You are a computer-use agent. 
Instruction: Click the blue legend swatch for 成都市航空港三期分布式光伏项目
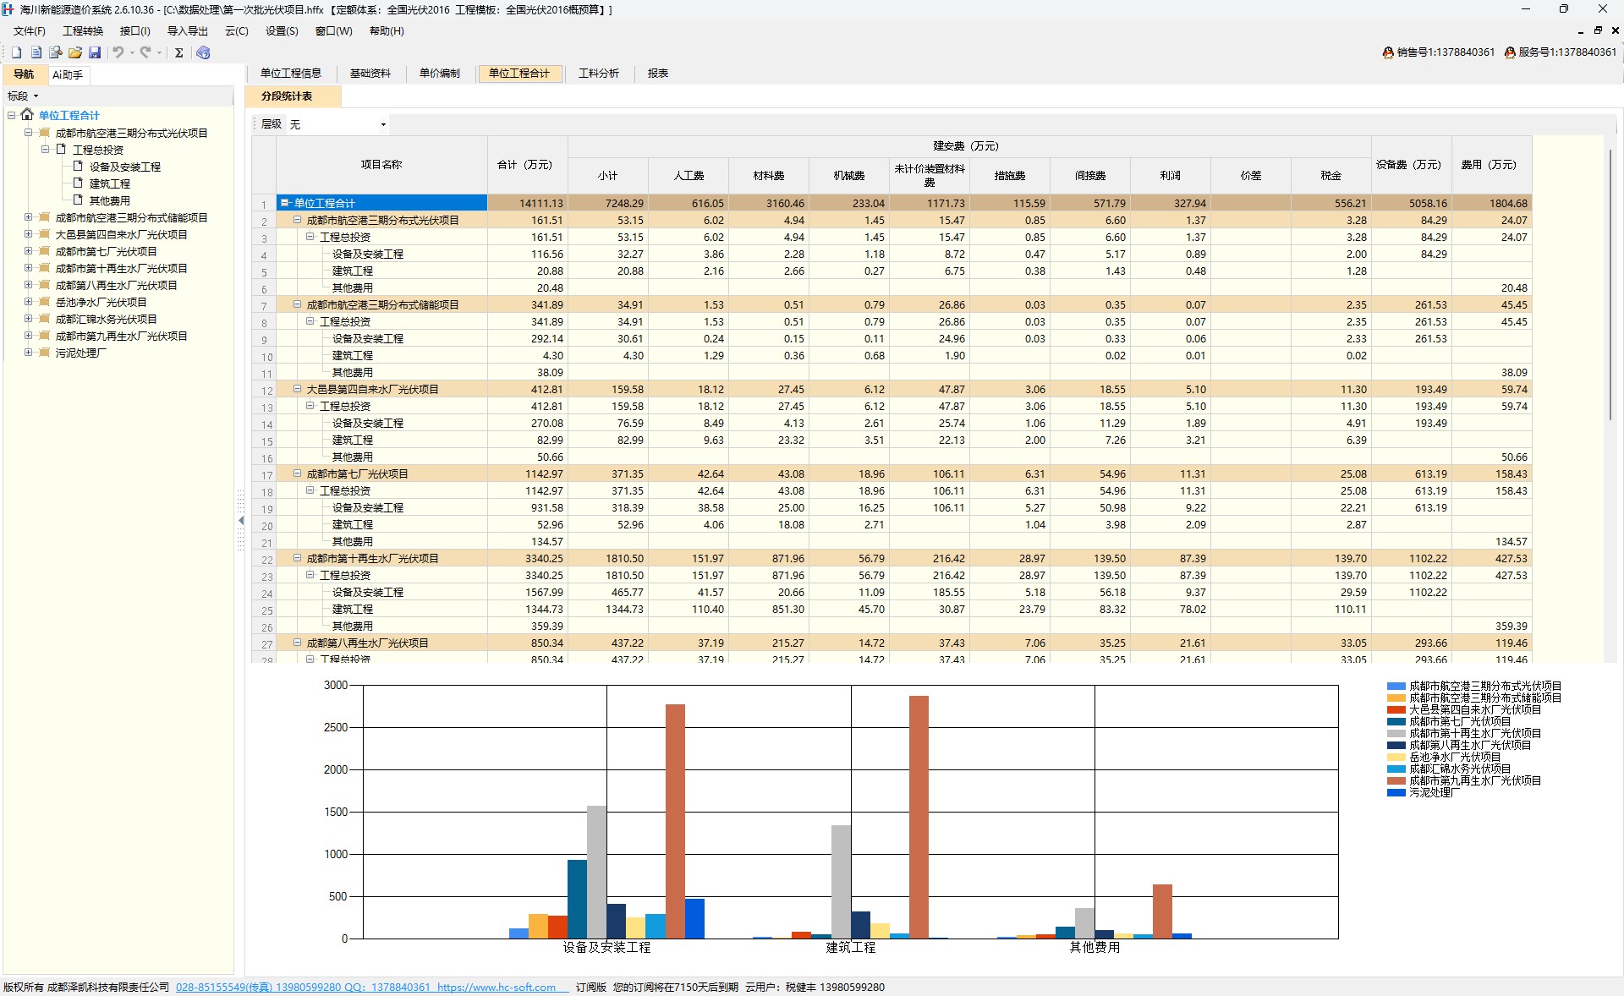1396,687
